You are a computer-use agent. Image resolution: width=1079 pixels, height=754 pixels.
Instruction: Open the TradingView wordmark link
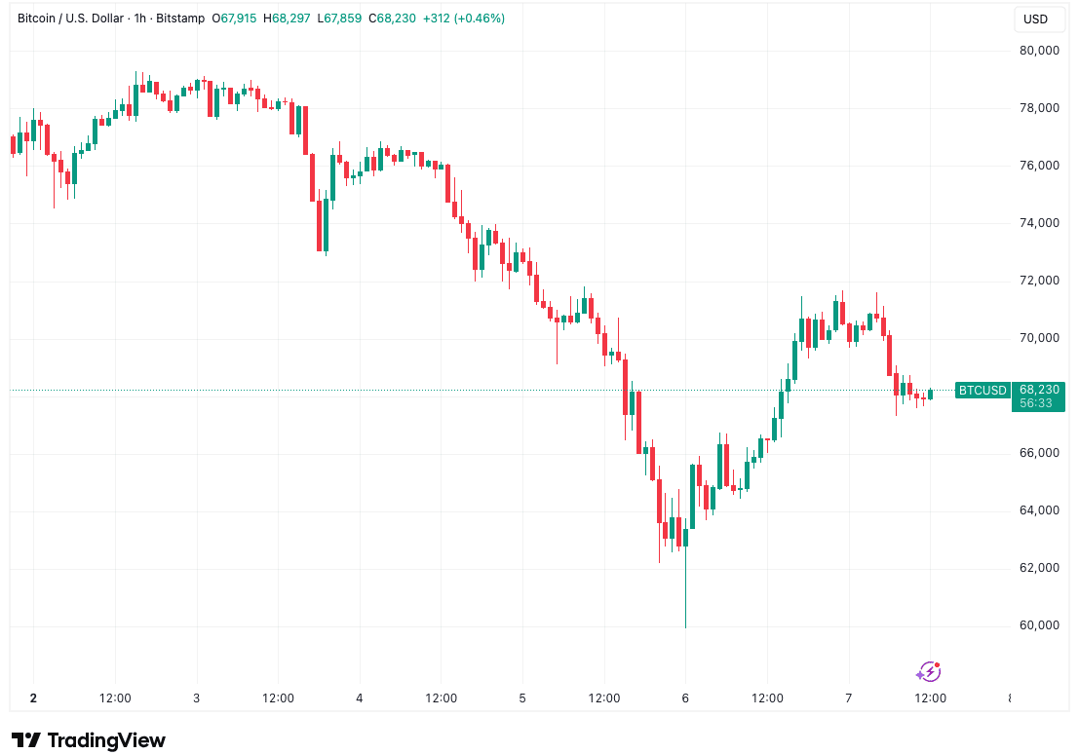(x=106, y=740)
